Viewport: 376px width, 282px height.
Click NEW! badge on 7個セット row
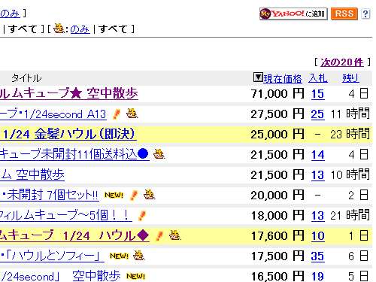coord(114,195)
